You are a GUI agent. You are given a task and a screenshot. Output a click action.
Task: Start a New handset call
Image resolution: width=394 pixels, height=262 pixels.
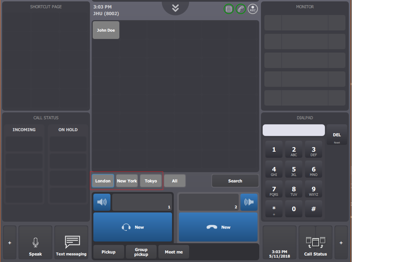pyautogui.click(x=218, y=227)
